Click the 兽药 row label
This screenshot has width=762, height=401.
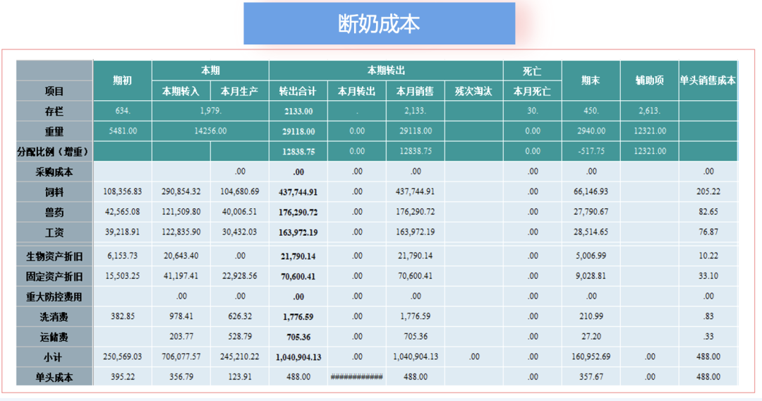pyautogui.click(x=54, y=212)
